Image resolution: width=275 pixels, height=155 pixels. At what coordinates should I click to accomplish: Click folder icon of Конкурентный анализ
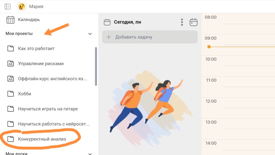(10, 139)
